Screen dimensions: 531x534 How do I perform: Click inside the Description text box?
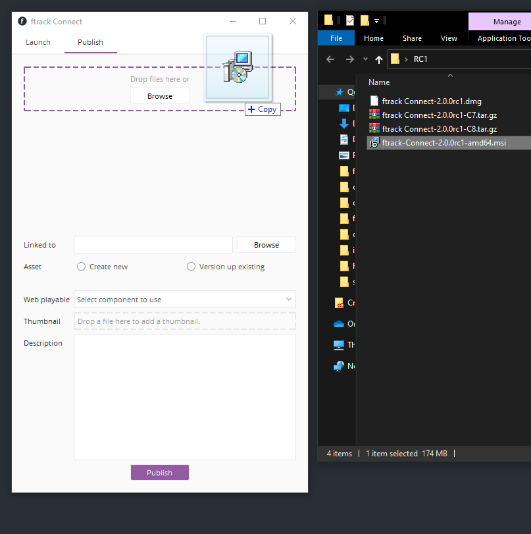tap(185, 397)
